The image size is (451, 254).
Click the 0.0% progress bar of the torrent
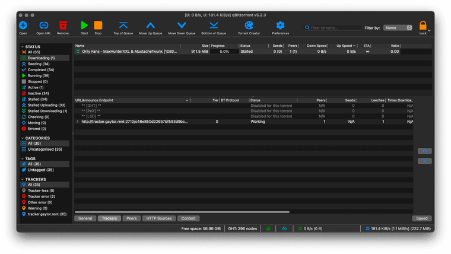tap(224, 52)
